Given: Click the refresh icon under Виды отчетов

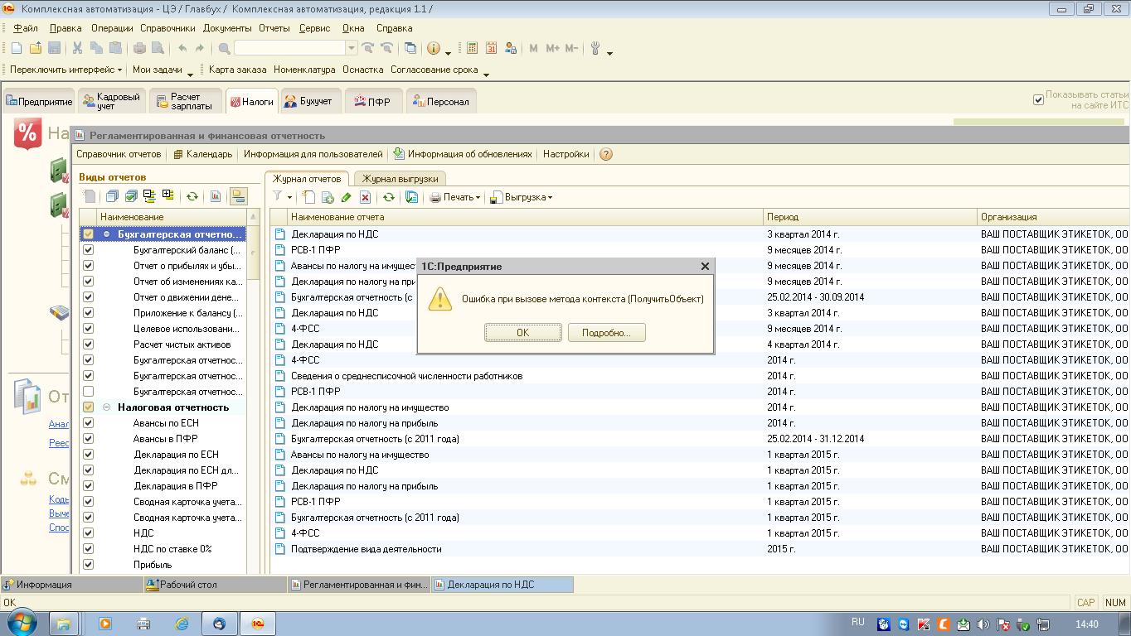Looking at the screenshot, I should (192, 196).
